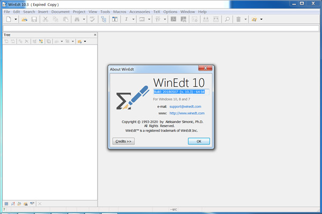Expand the environment box dropdown arrow
This screenshot has height=214, width=322.
point(149,19)
